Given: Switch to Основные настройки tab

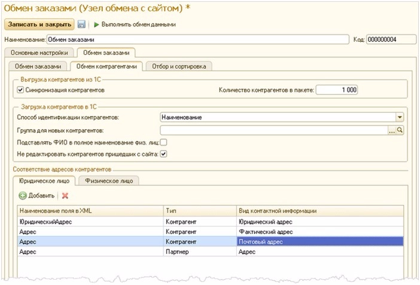Looking at the screenshot, I should (x=39, y=54).
